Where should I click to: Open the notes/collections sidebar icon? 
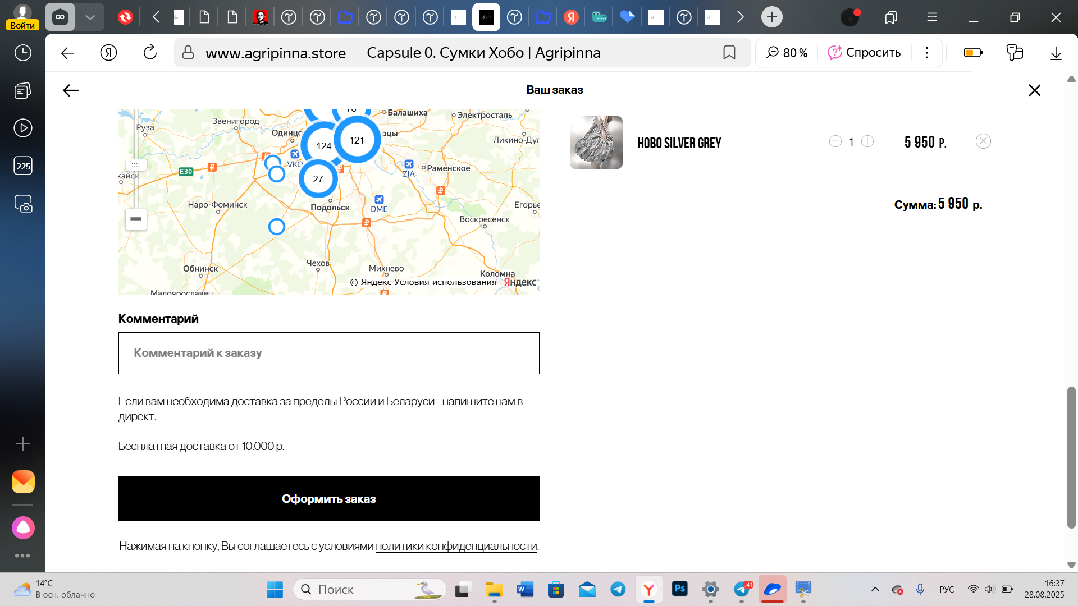click(x=23, y=90)
